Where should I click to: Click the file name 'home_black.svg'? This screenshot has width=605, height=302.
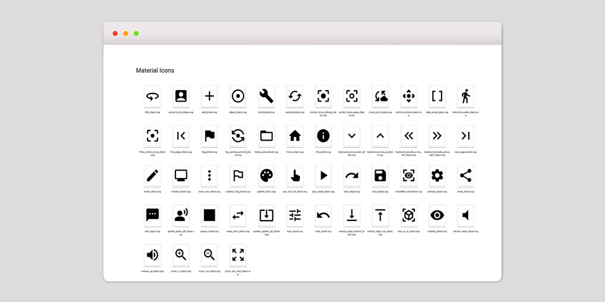295,152
